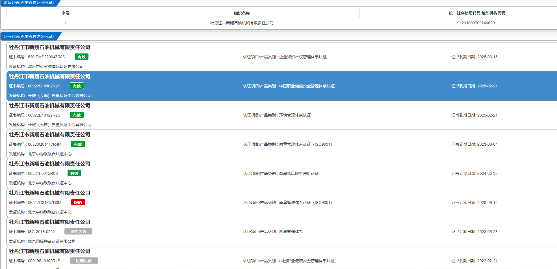
Task: Click the 有效 badge for 06520Q01447R4M
Action: tap(78, 144)
